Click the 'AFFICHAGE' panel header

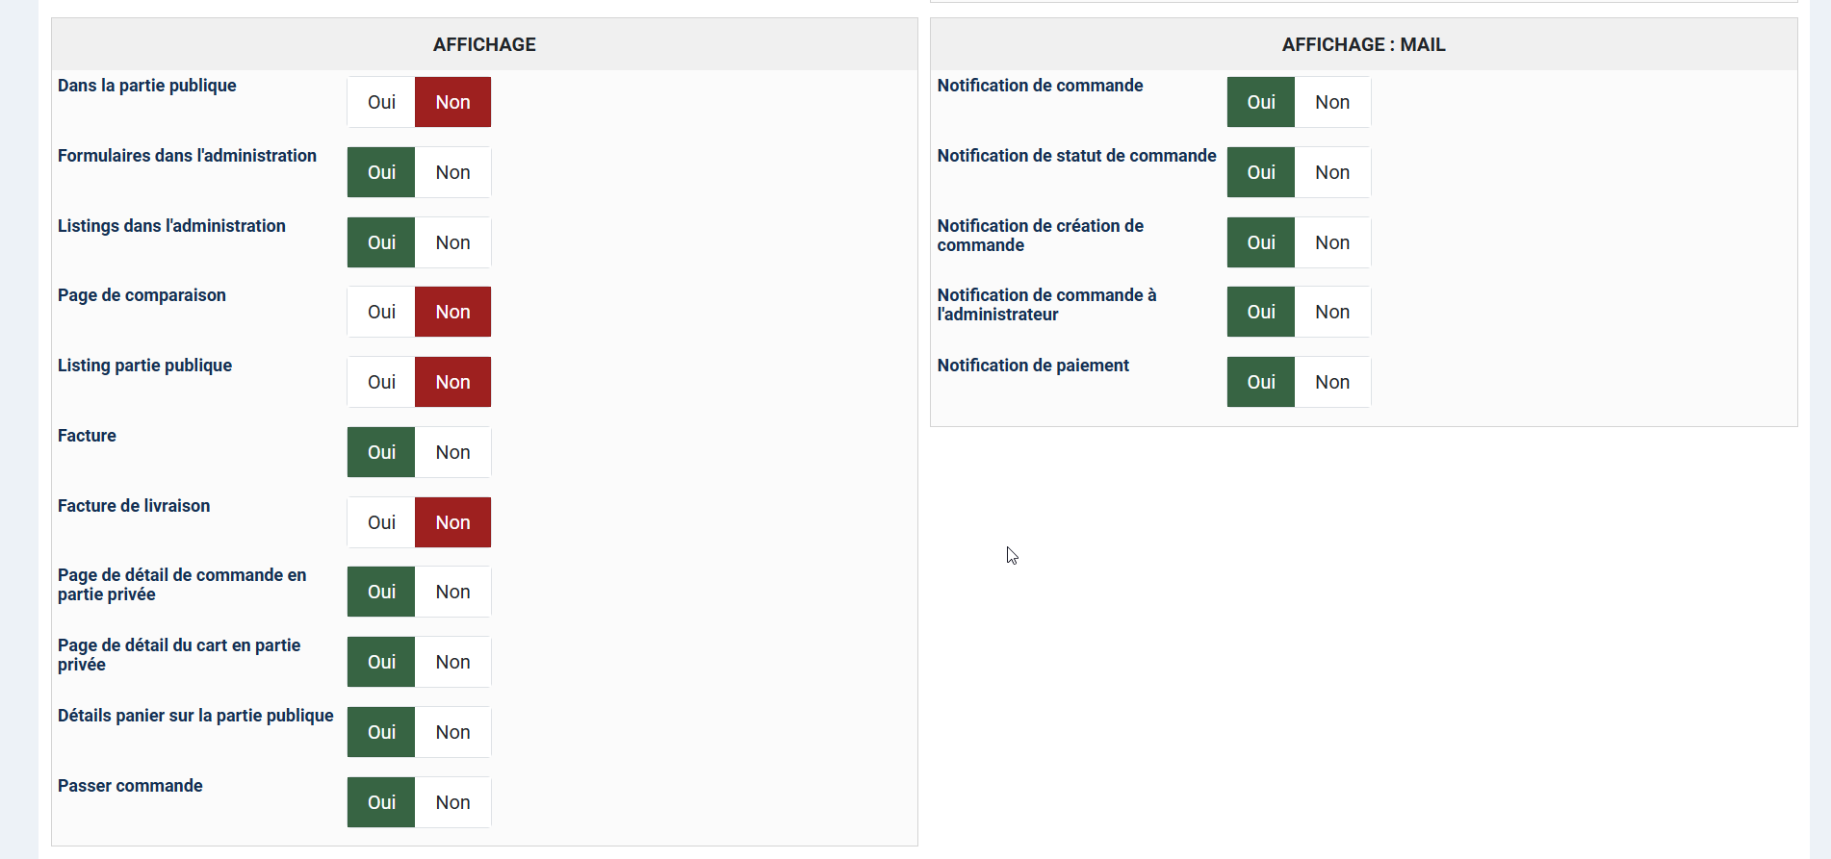click(484, 44)
